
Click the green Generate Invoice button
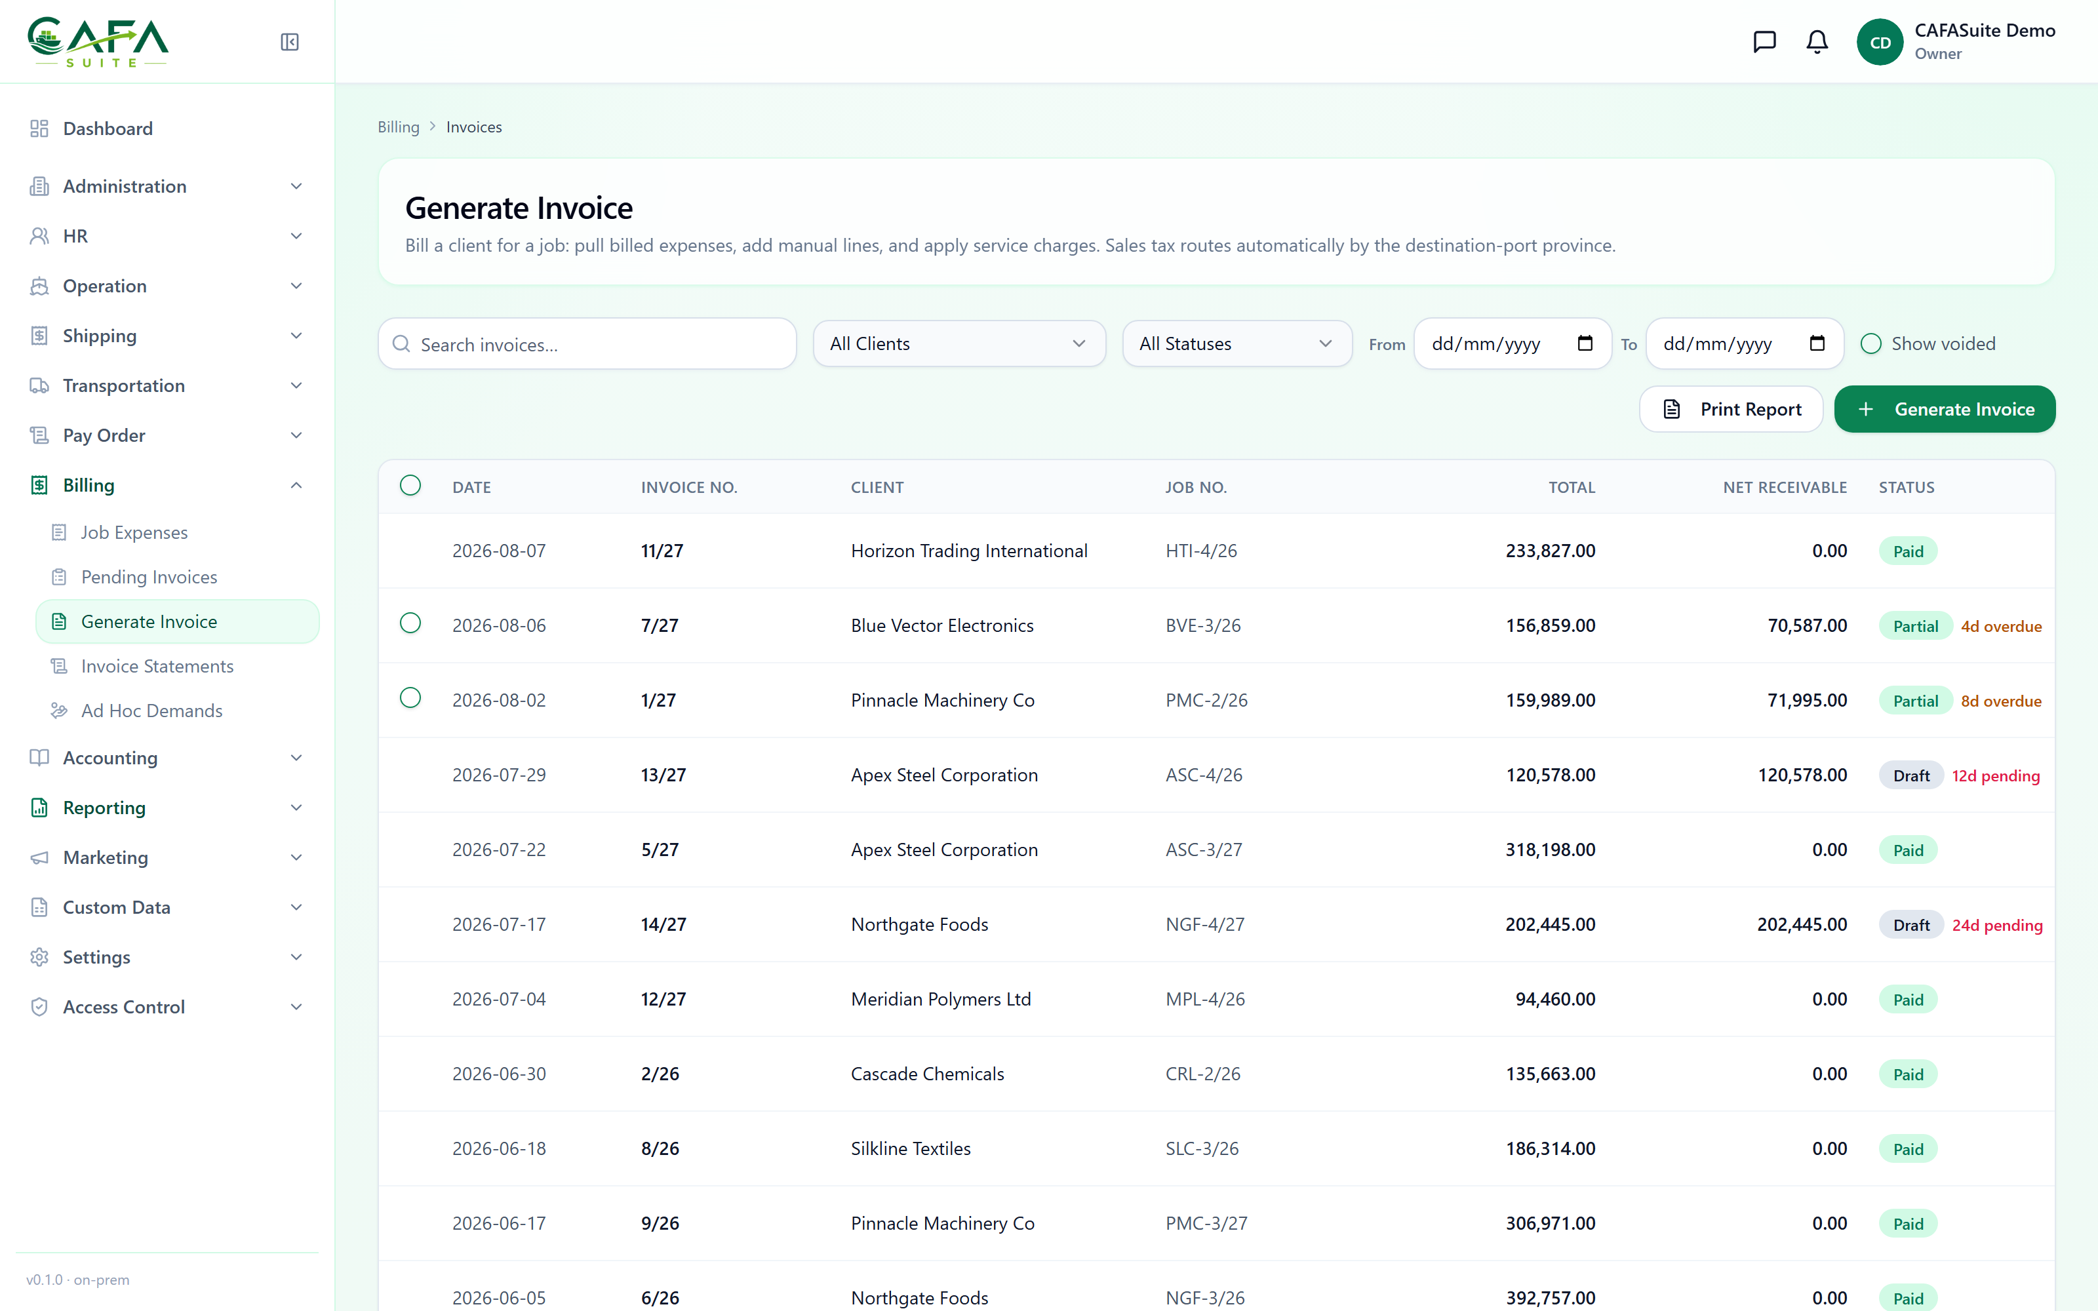1945,409
